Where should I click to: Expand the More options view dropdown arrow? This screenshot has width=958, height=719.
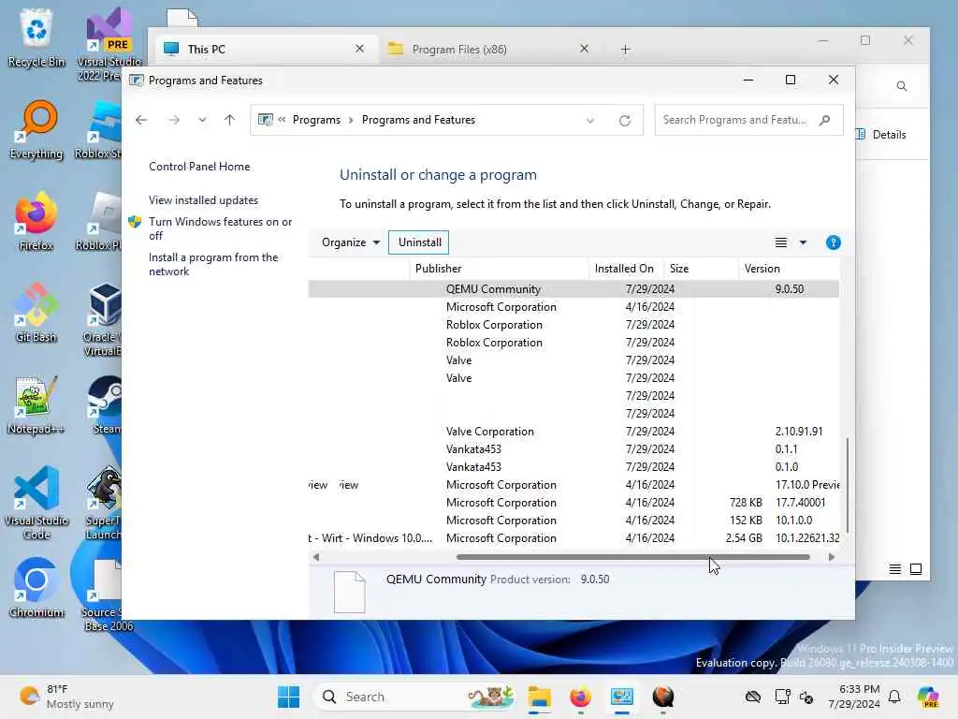(x=803, y=242)
